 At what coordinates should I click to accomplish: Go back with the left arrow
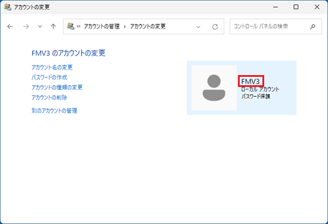click(x=10, y=27)
